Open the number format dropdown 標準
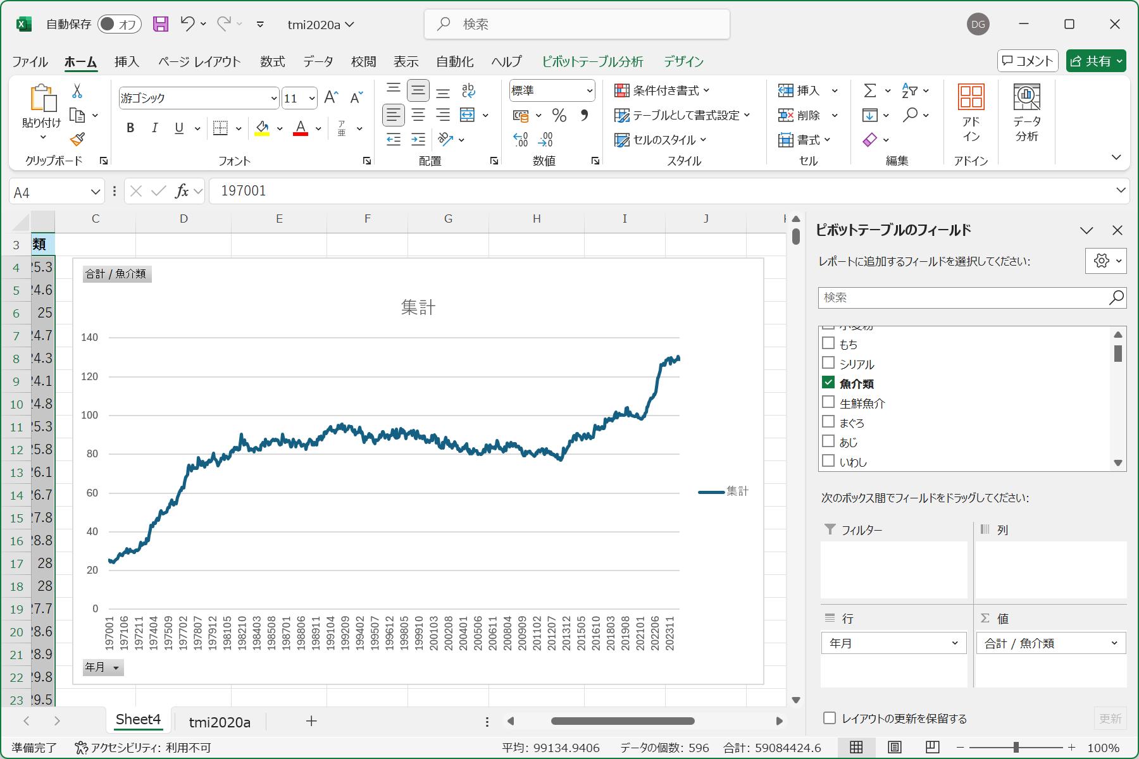The height and width of the screenshot is (759, 1139). (590, 91)
